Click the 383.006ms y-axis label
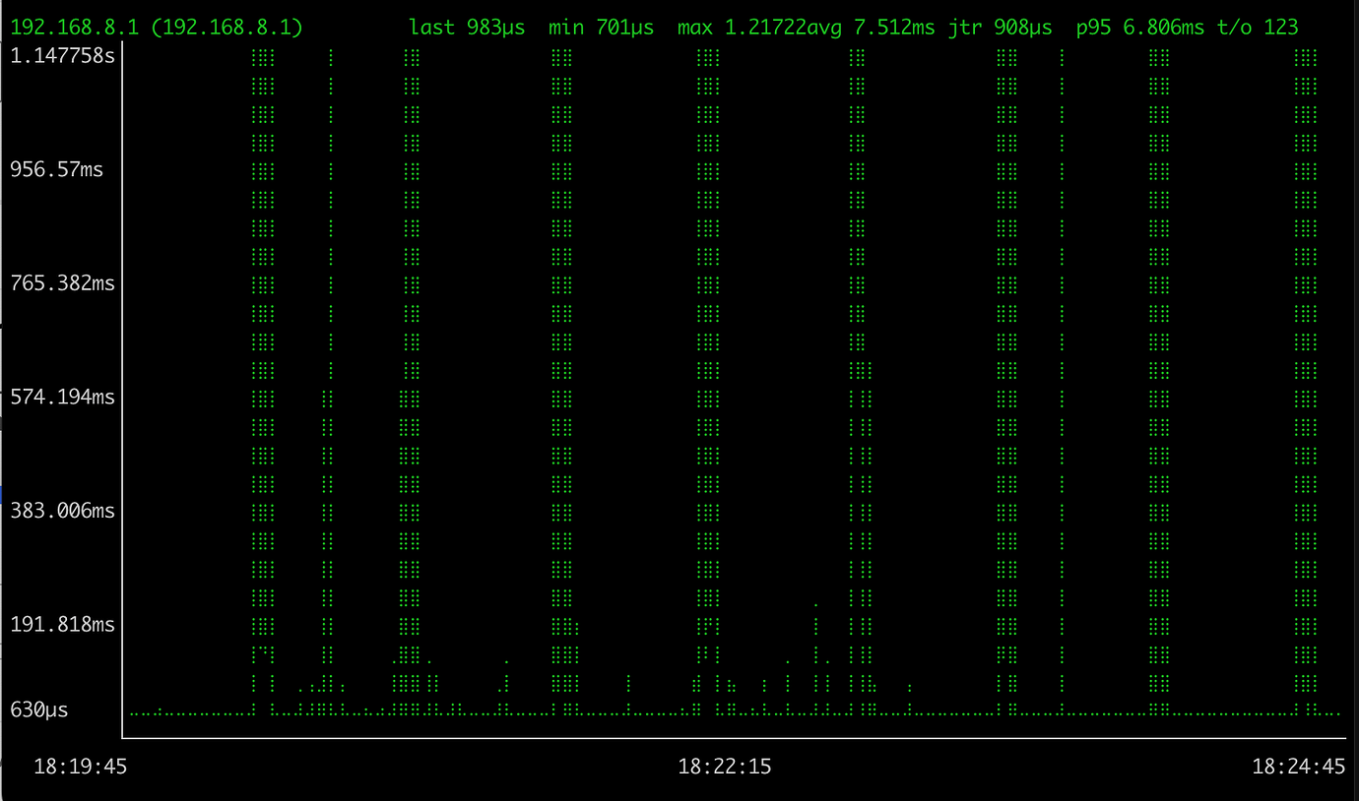The image size is (1359, 801). pos(63,511)
